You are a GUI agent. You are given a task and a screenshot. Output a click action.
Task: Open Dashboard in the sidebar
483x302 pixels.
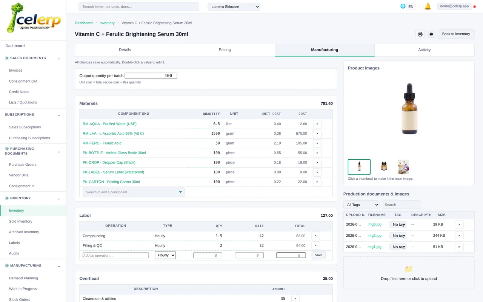[x=15, y=46]
